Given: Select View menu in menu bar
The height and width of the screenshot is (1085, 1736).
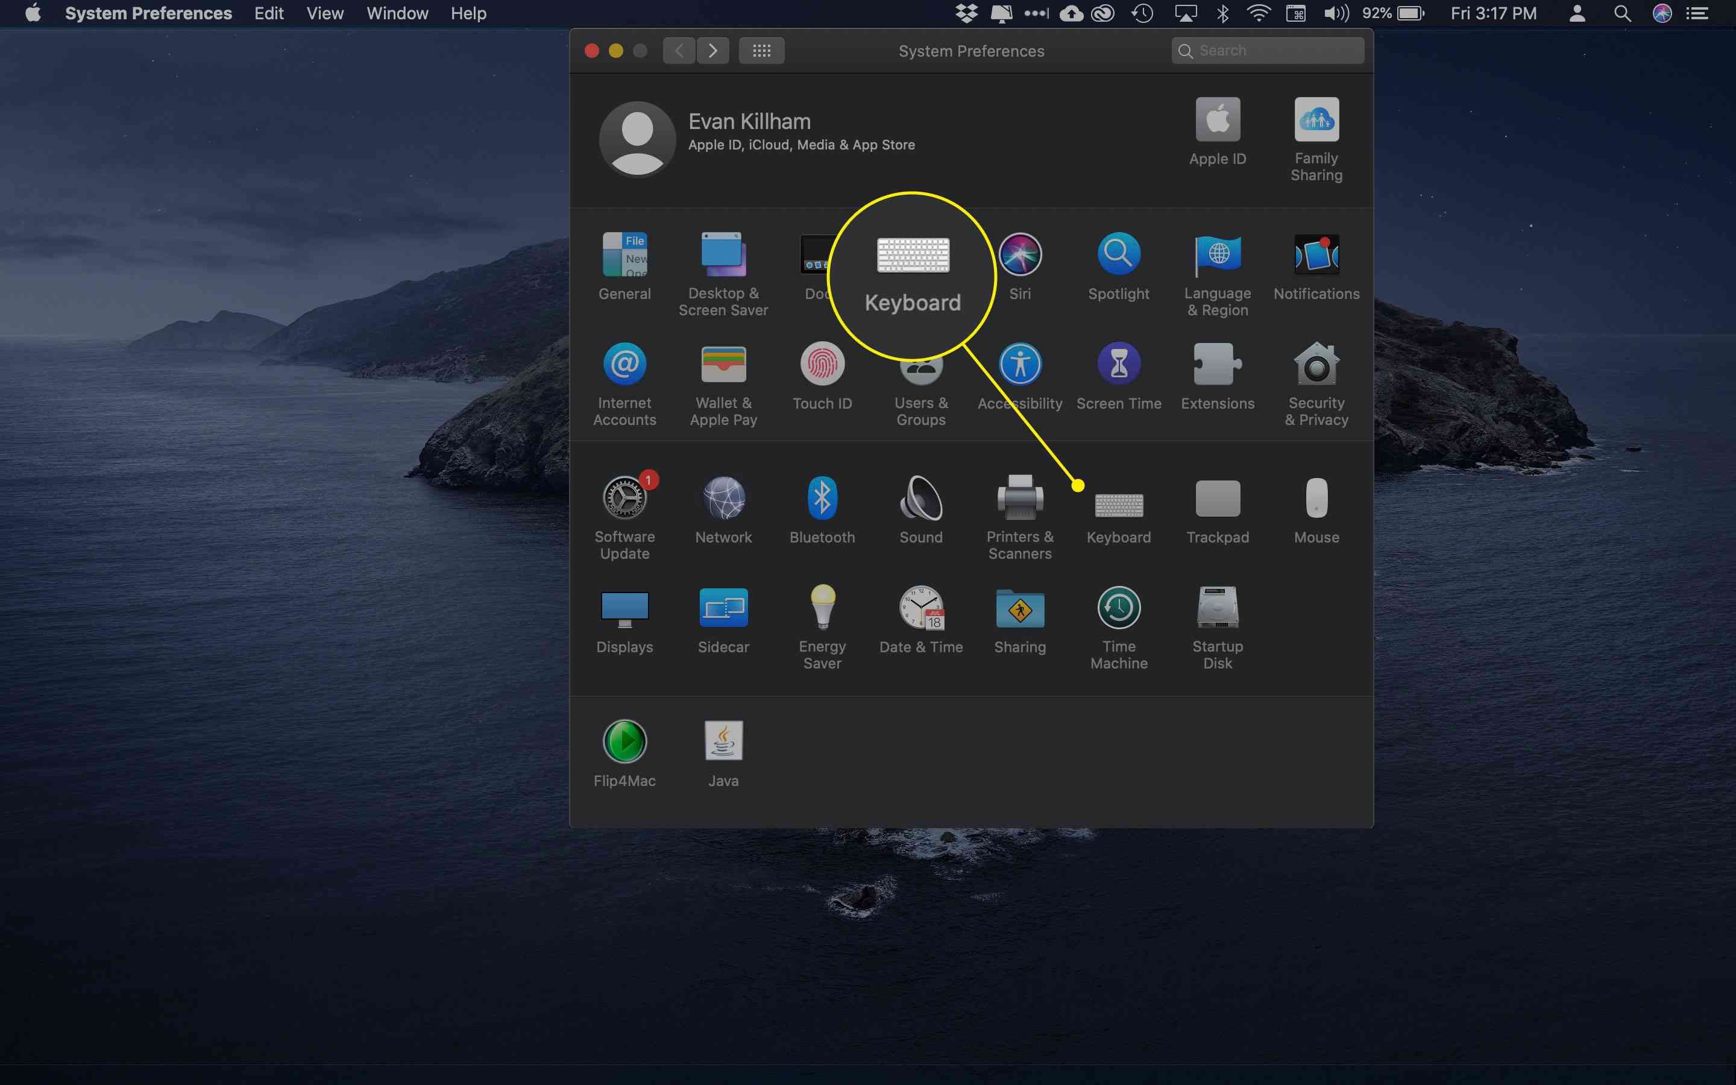Looking at the screenshot, I should click(x=324, y=14).
